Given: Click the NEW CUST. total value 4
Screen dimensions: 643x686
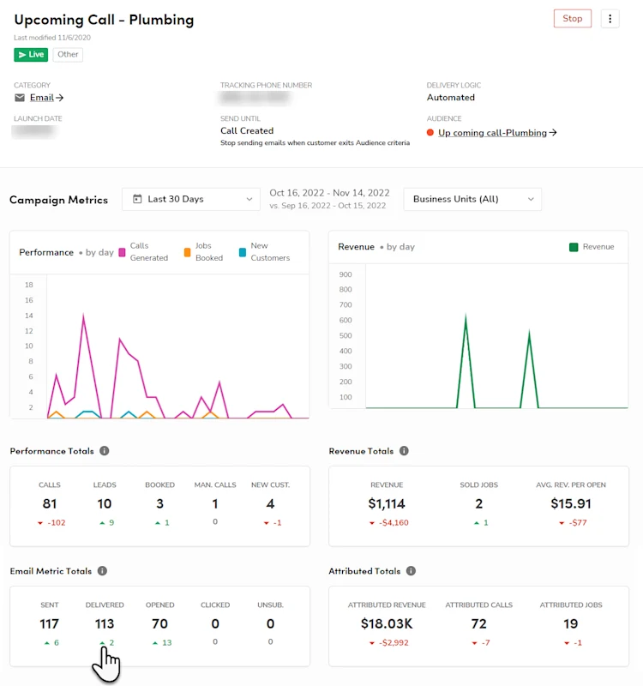Looking at the screenshot, I should click(x=270, y=504).
